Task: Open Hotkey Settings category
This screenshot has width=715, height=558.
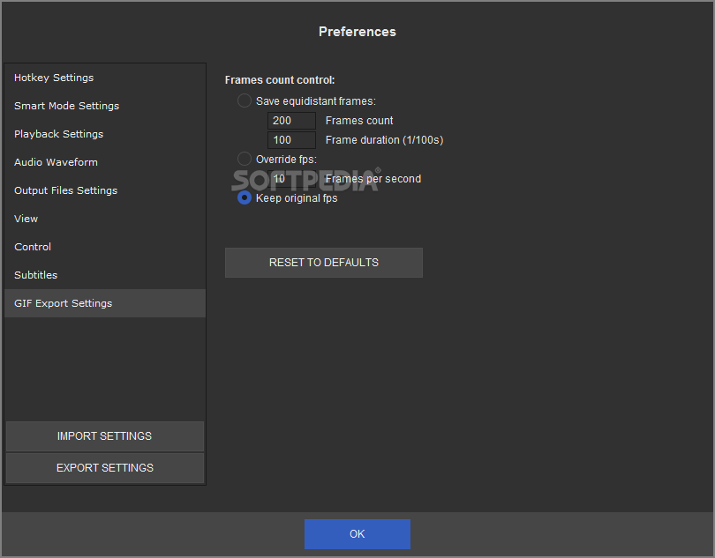Action: (x=105, y=78)
